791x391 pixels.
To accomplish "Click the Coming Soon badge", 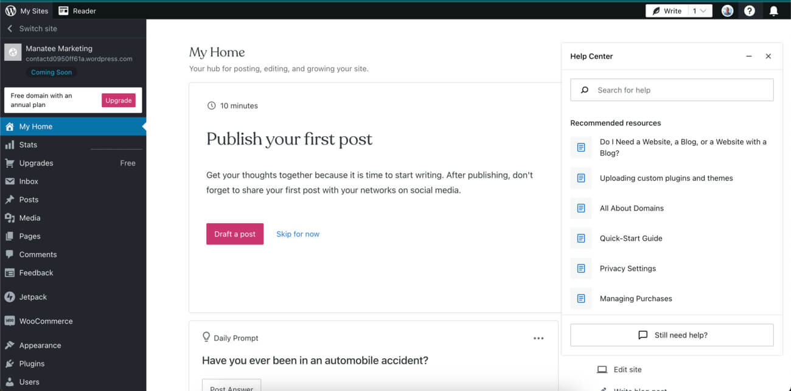I will pos(52,72).
